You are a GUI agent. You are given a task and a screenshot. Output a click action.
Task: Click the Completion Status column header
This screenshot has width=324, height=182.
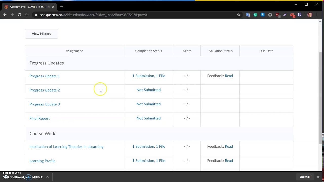(149, 51)
